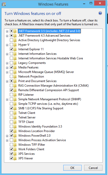Click folder icon beside Hyper-V
108x175 pixels.
coord(15,45)
